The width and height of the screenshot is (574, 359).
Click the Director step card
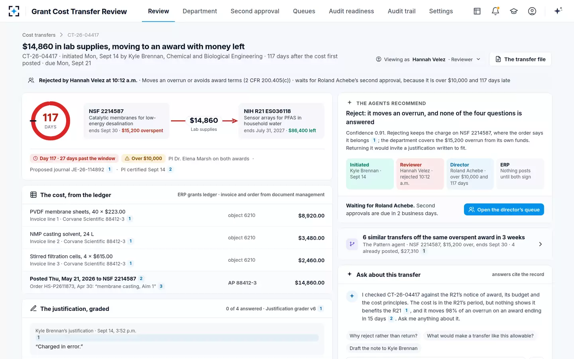470,174
